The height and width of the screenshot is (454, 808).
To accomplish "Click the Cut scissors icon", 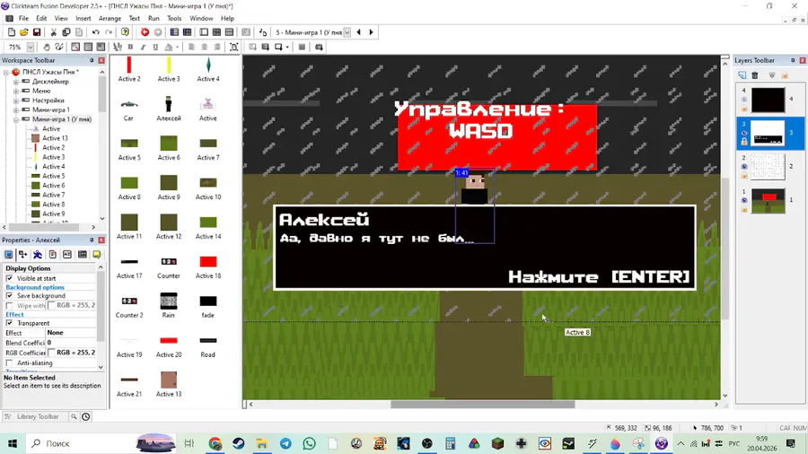I will click(53, 32).
